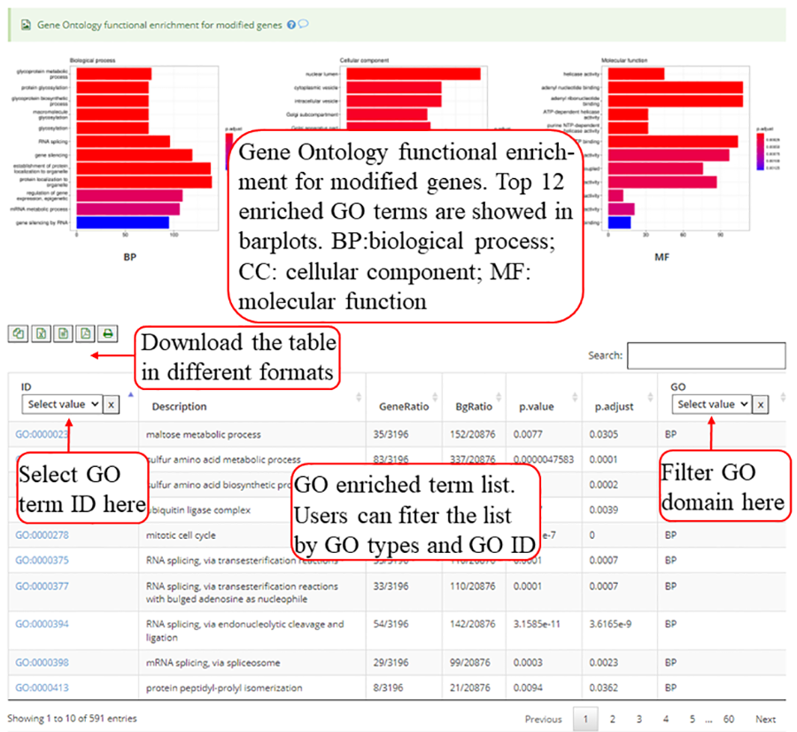Clear the GO filter with x button

click(x=761, y=404)
